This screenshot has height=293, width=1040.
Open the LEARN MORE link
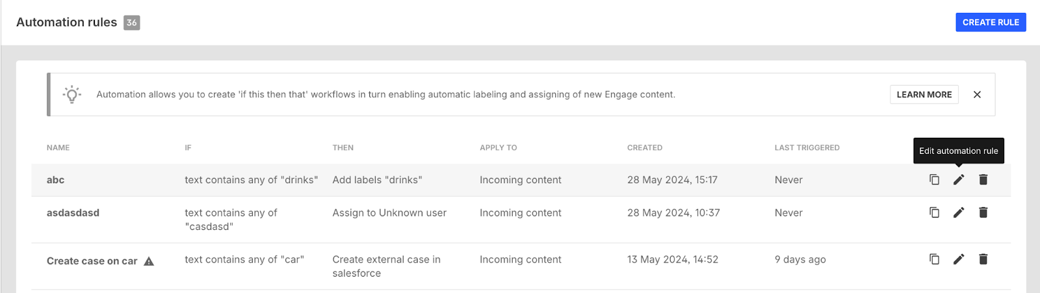[924, 94]
